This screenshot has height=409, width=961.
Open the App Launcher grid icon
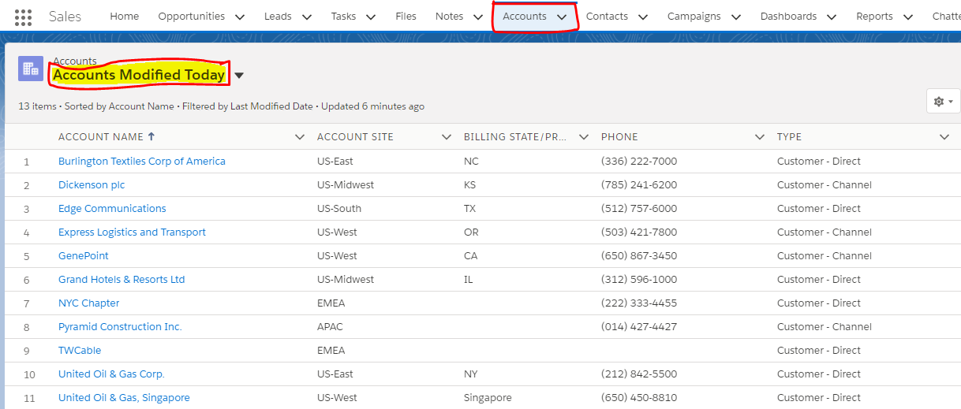click(x=24, y=17)
